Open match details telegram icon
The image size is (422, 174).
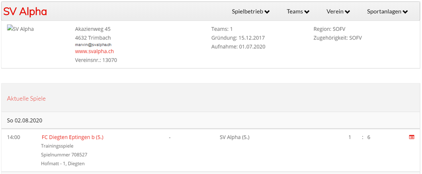coord(412,137)
